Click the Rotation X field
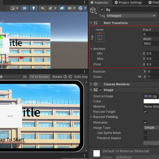The width and height of the screenshot is (159, 159). click(153, 72)
